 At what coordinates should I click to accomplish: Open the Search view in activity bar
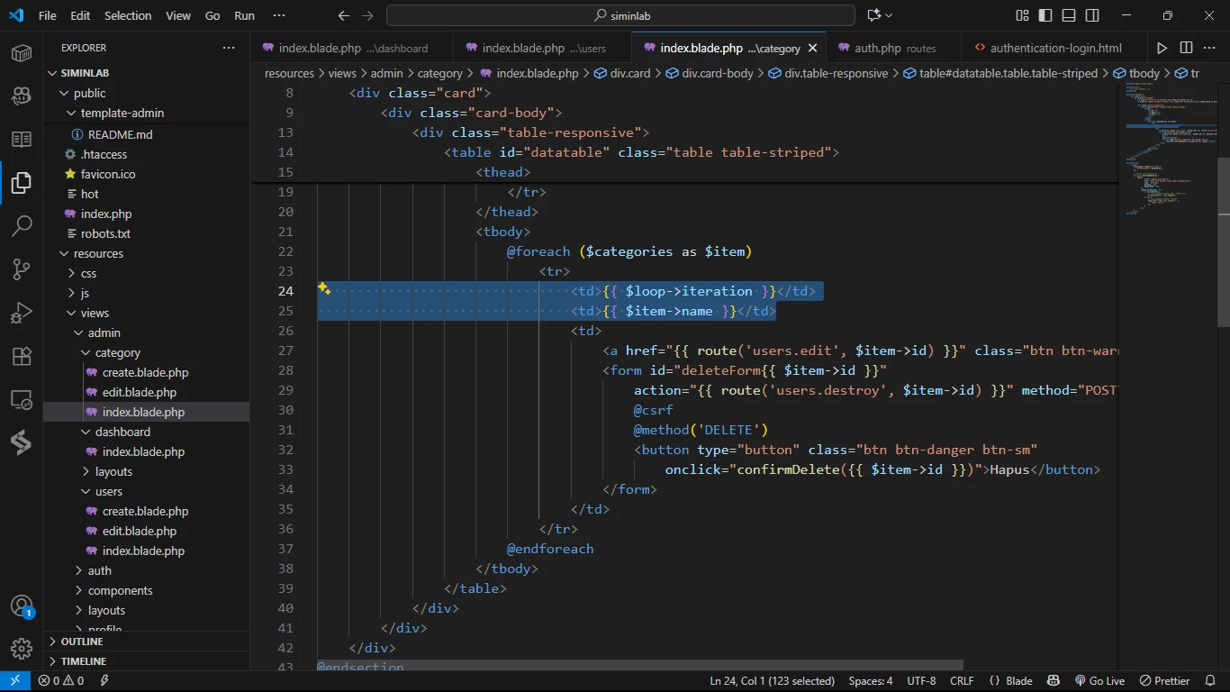[22, 225]
